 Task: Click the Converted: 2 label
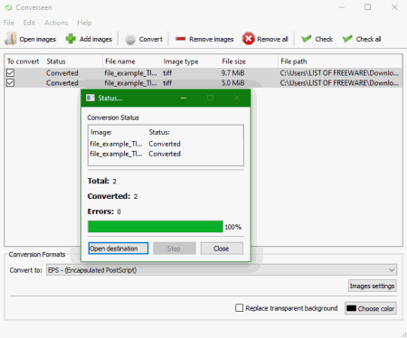coord(112,196)
